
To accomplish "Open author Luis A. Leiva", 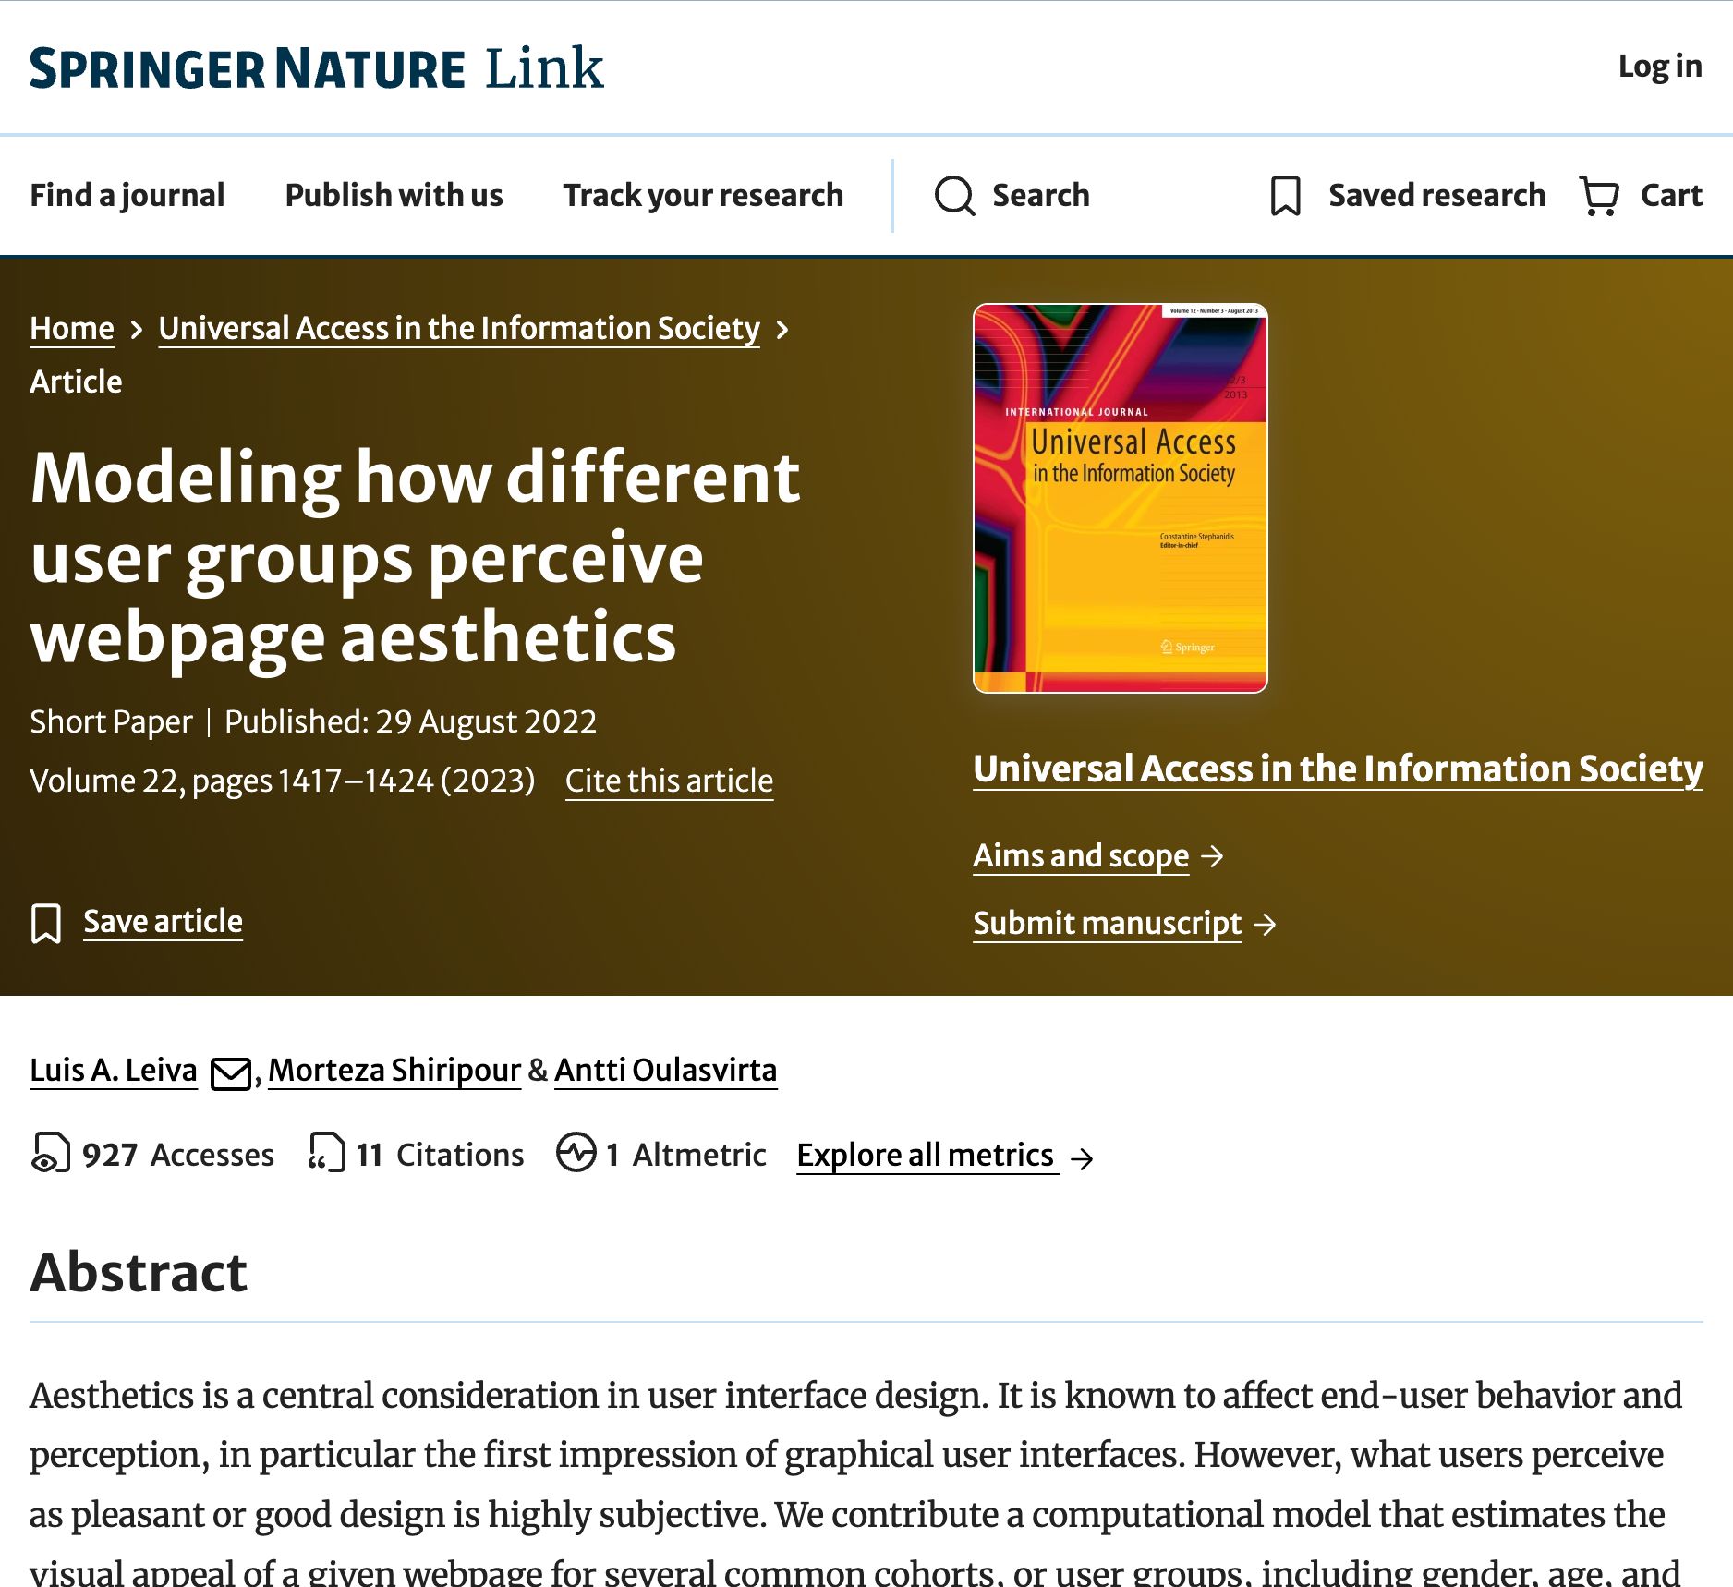I will pyautogui.click(x=114, y=1070).
